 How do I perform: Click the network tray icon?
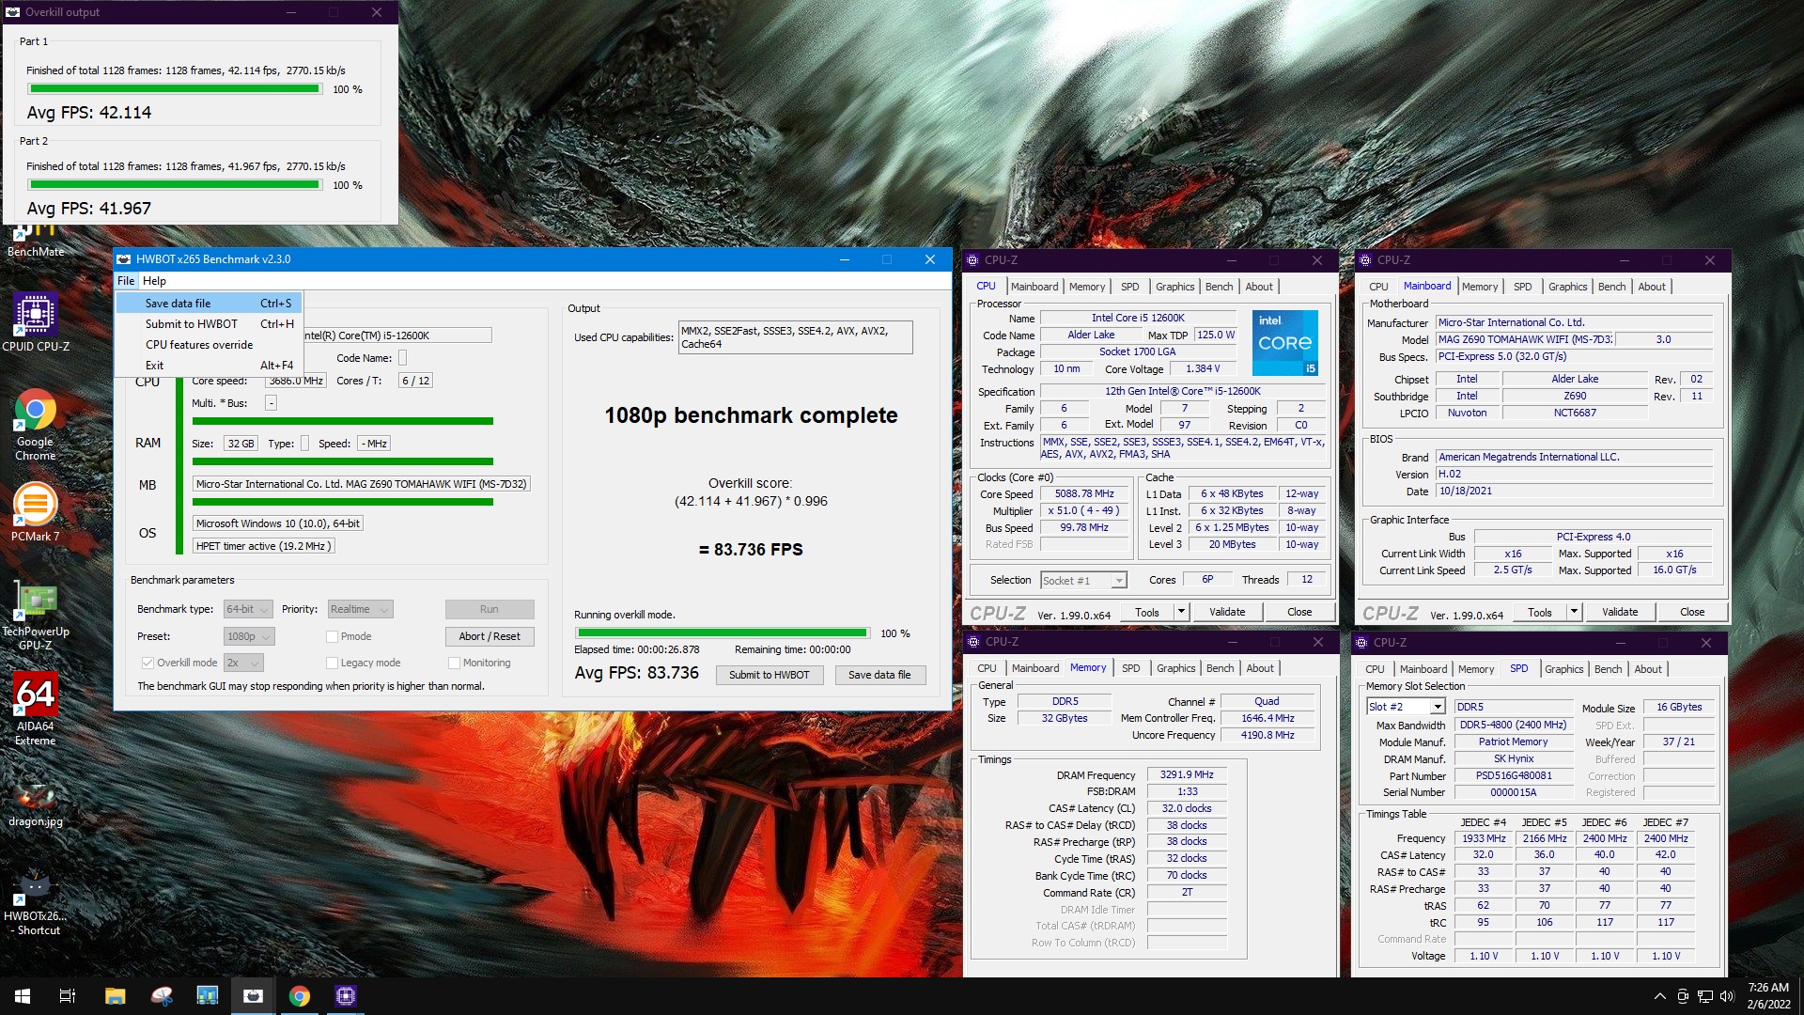1704,996
